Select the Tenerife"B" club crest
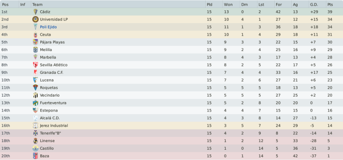343x160 pixels. pyautogui.click(x=35, y=133)
